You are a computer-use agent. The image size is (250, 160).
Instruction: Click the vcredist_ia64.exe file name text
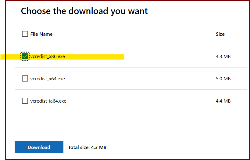(x=48, y=101)
